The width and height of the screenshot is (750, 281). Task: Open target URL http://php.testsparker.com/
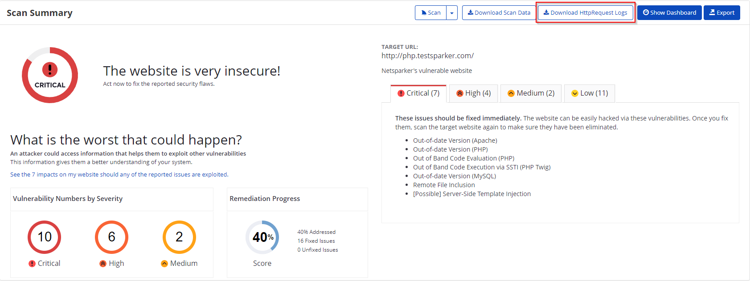[427, 56]
